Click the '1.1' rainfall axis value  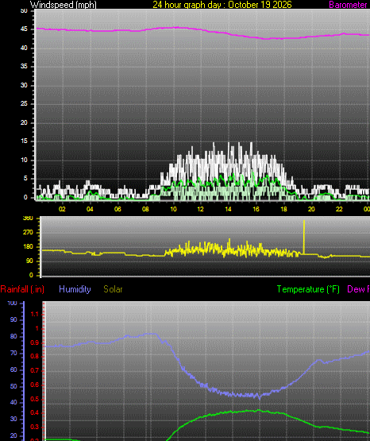[34, 314]
